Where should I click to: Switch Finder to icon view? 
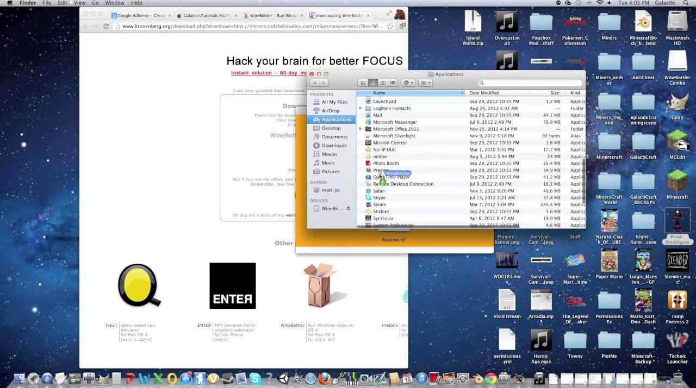click(x=363, y=82)
